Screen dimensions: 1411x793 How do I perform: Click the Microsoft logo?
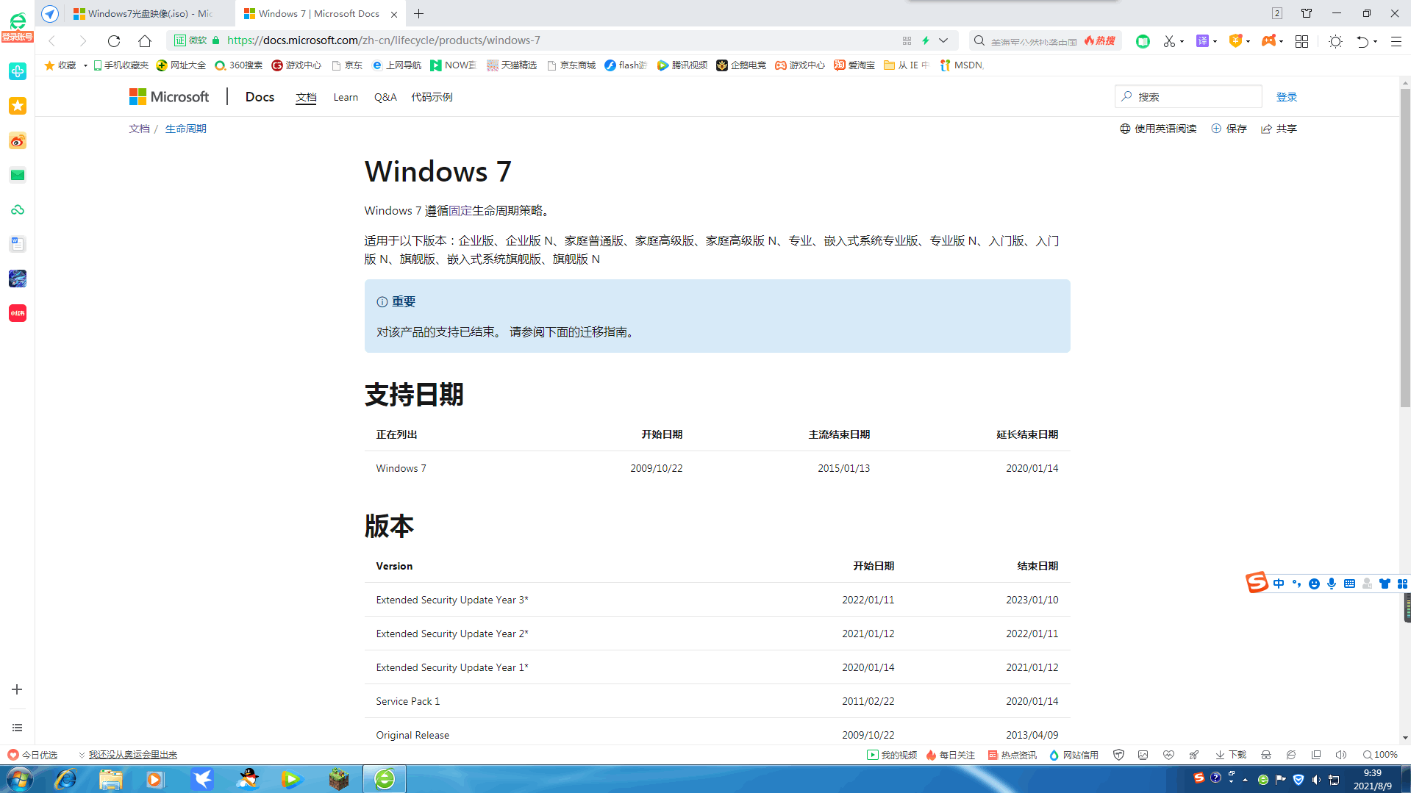point(169,96)
